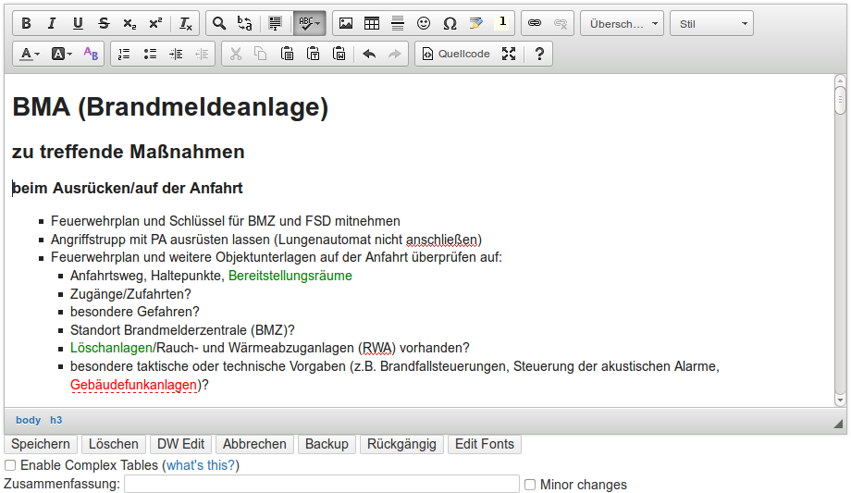Apply italic formatting

52,23
